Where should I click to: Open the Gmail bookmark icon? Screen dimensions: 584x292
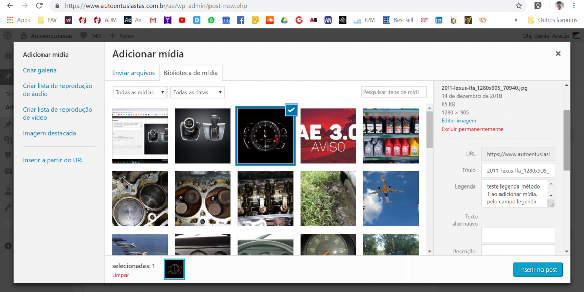tap(153, 20)
